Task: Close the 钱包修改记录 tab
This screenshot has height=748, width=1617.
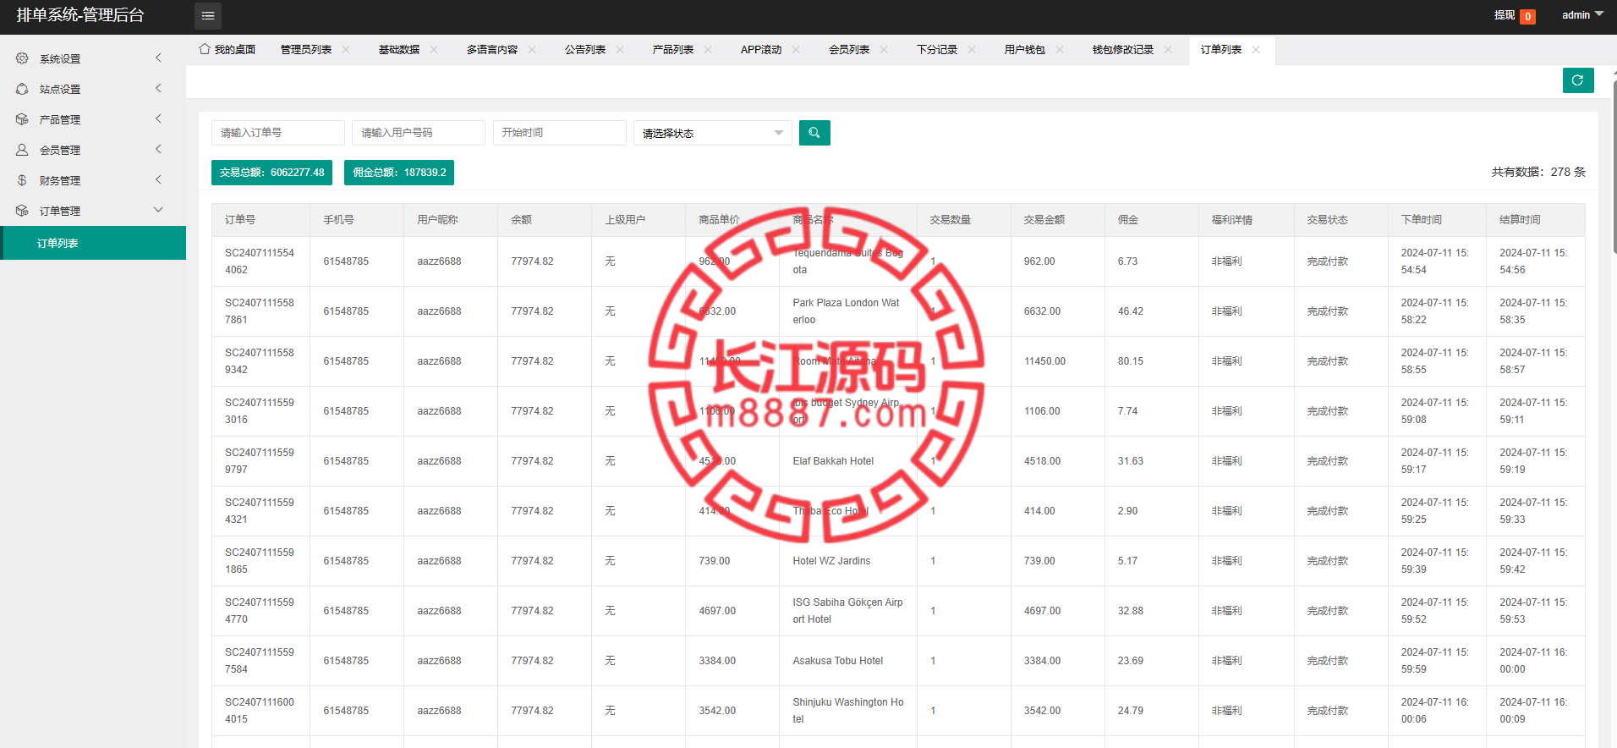Action: click(x=1168, y=50)
